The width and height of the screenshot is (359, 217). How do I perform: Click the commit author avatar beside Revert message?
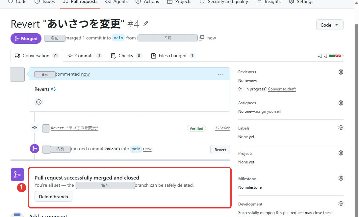pos(46,128)
